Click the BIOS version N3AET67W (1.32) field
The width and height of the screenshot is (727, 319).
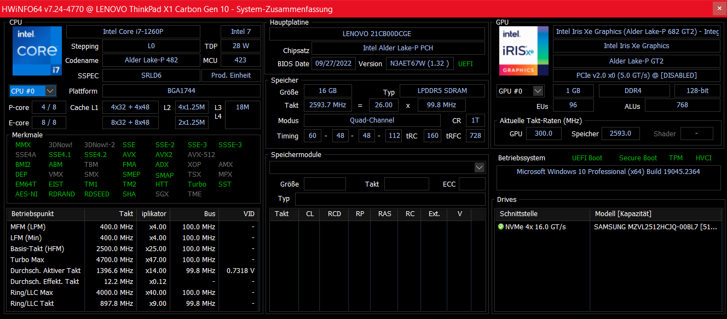[x=420, y=63]
